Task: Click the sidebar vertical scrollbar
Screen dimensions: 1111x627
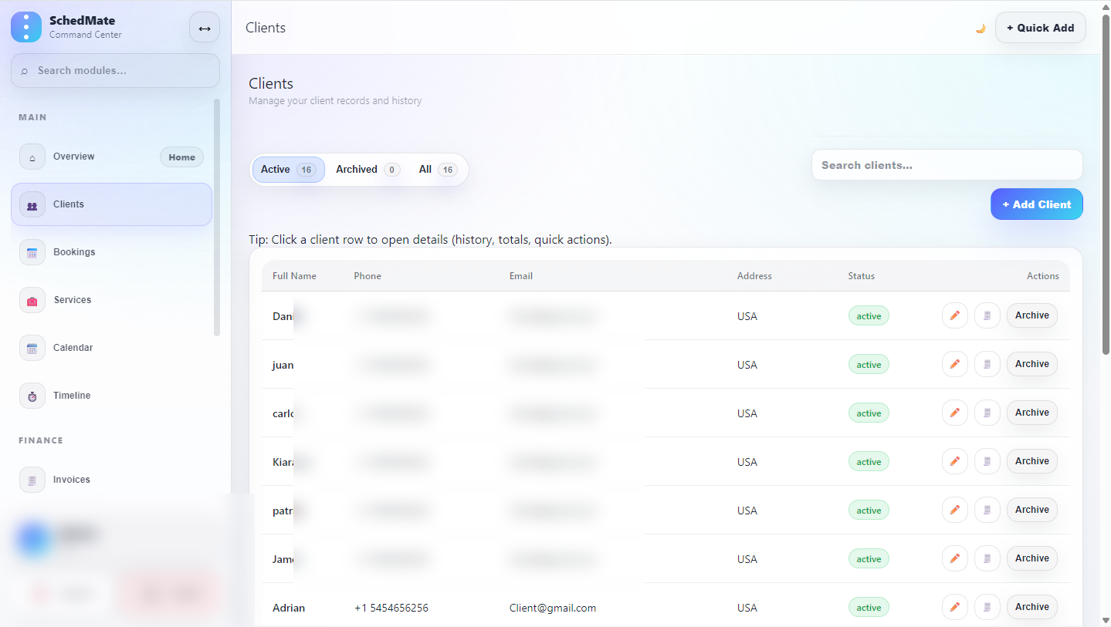Action: (x=217, y=216)
